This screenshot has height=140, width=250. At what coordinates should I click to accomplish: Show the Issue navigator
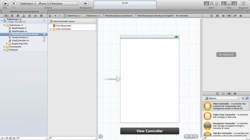(24, 16)
